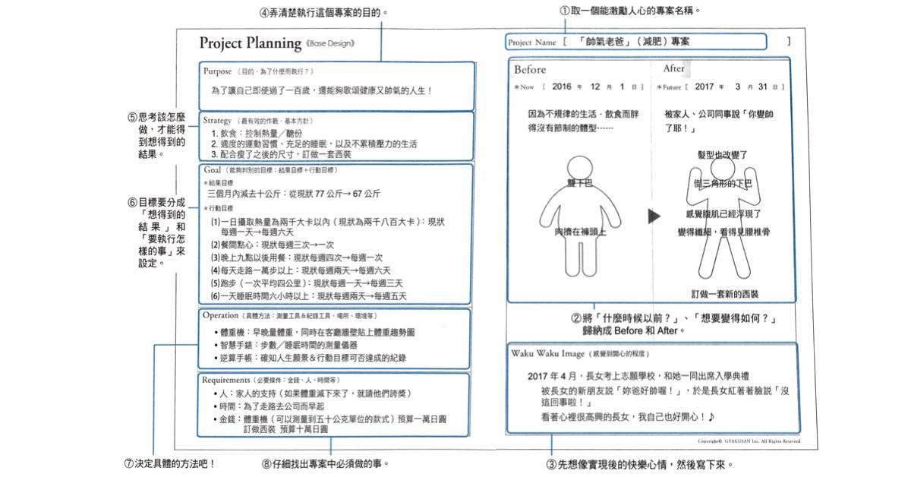The width and height of the screenshot is (911, 477).
Task: Click the 肉擠在褲頭上 label
Action: click(580, 232)
